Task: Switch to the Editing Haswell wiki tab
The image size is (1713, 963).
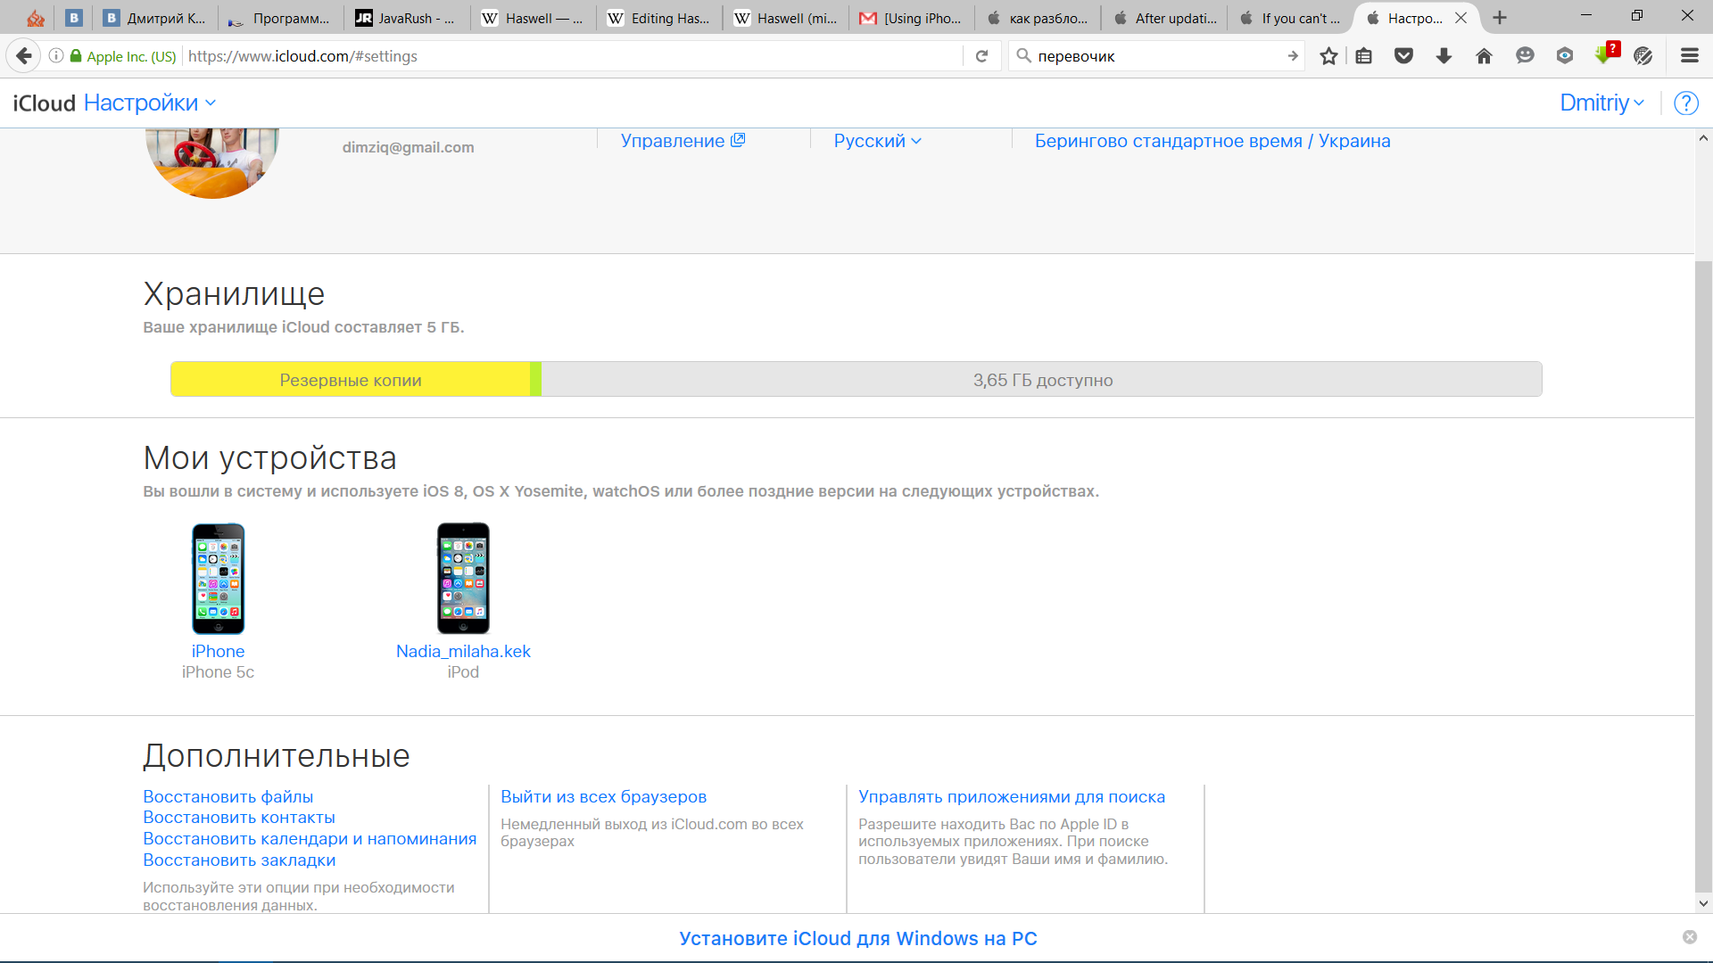Action: [658, 18]
